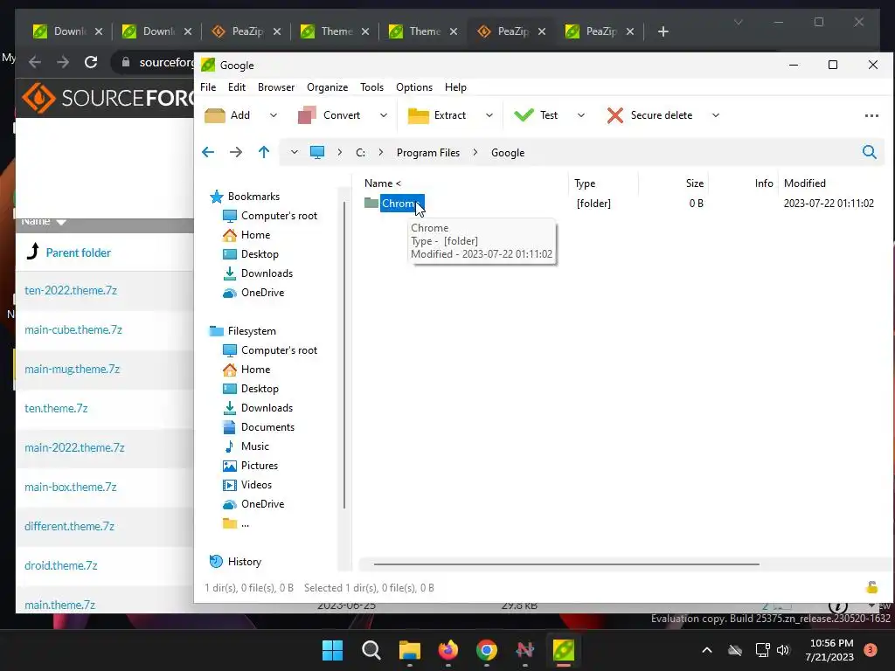Open the toolbar three-dot overflow menu
The height and width of the screenshot is (671, 895).
871,116
